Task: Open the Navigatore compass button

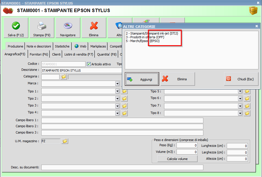Action: [68, 28]
